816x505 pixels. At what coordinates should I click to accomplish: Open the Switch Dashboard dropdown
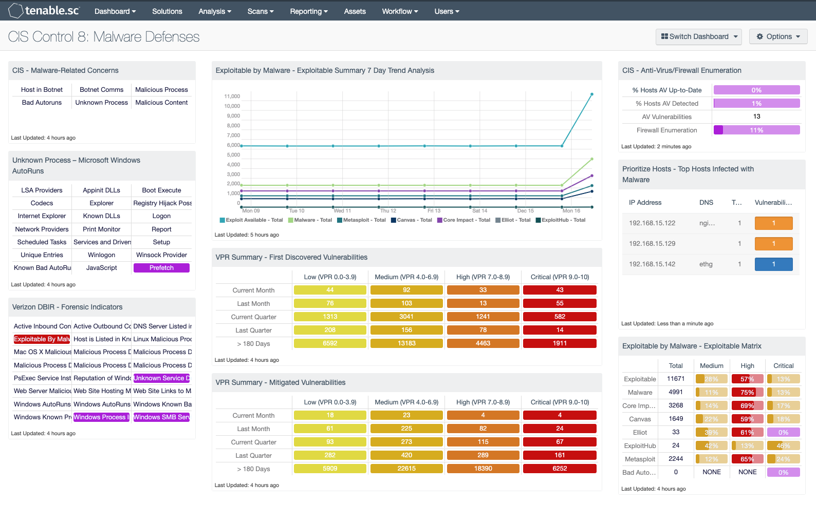click(x=699, y=36)
